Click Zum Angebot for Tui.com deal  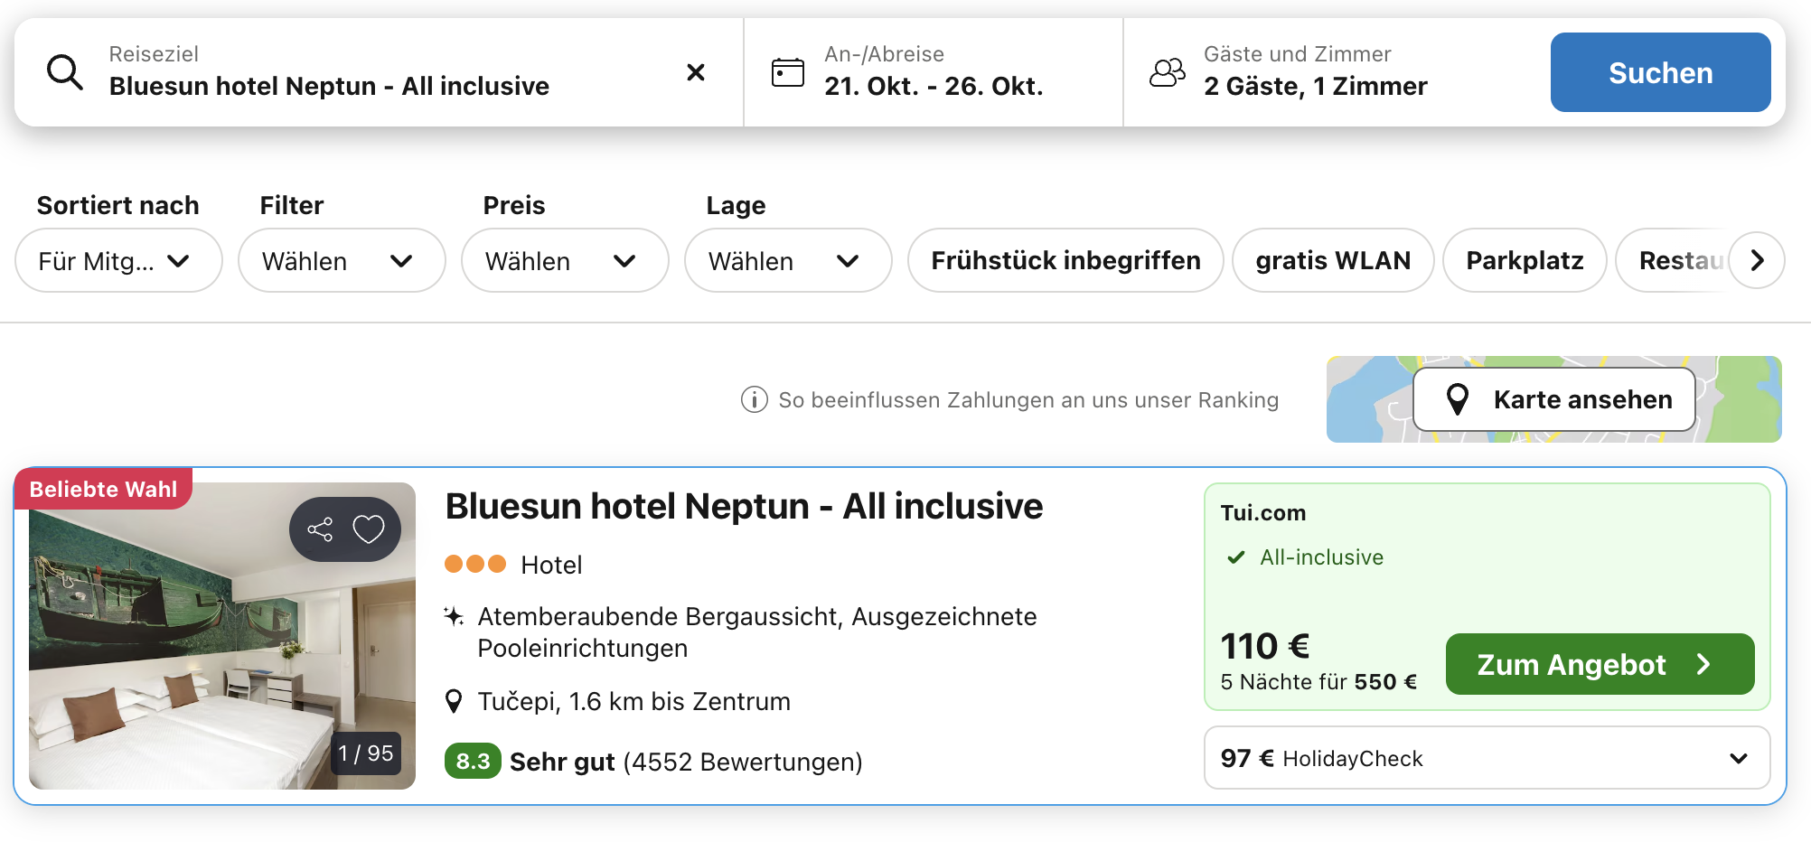(1599, 664)
